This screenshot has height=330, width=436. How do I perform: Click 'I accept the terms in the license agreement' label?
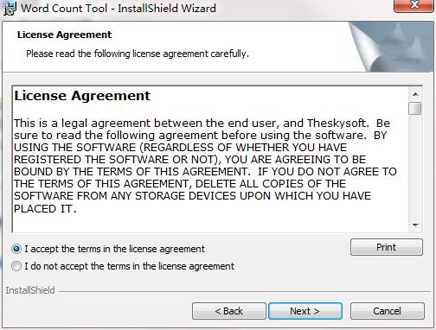pos(115,249)
